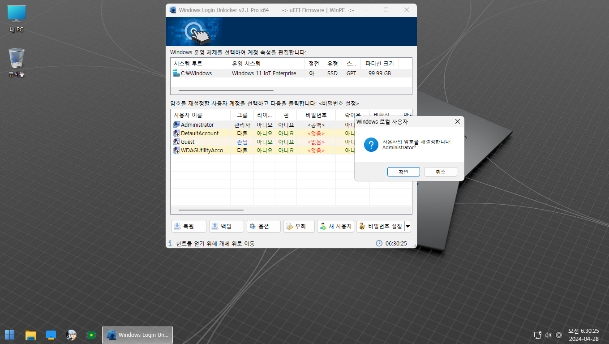Click the SSD type cell
The height and width of the screenshot is (344, 609).
click(x=332, y=73)
